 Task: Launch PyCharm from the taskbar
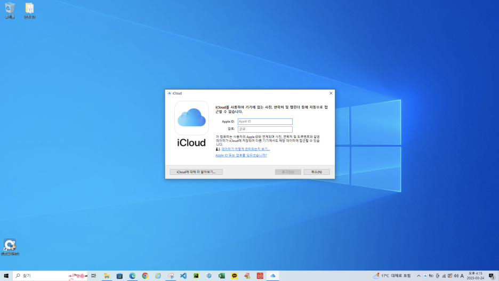196,276
